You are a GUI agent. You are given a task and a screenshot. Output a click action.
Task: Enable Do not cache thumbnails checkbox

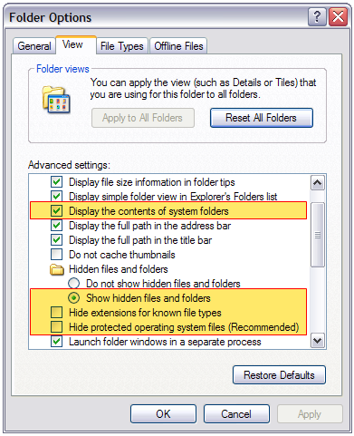pyautogui.click(x=56, y=255)
